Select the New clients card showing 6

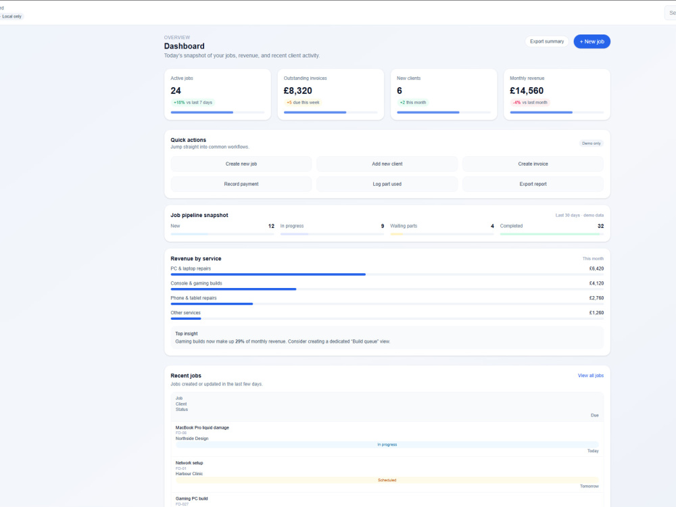(x=443, y=95)
